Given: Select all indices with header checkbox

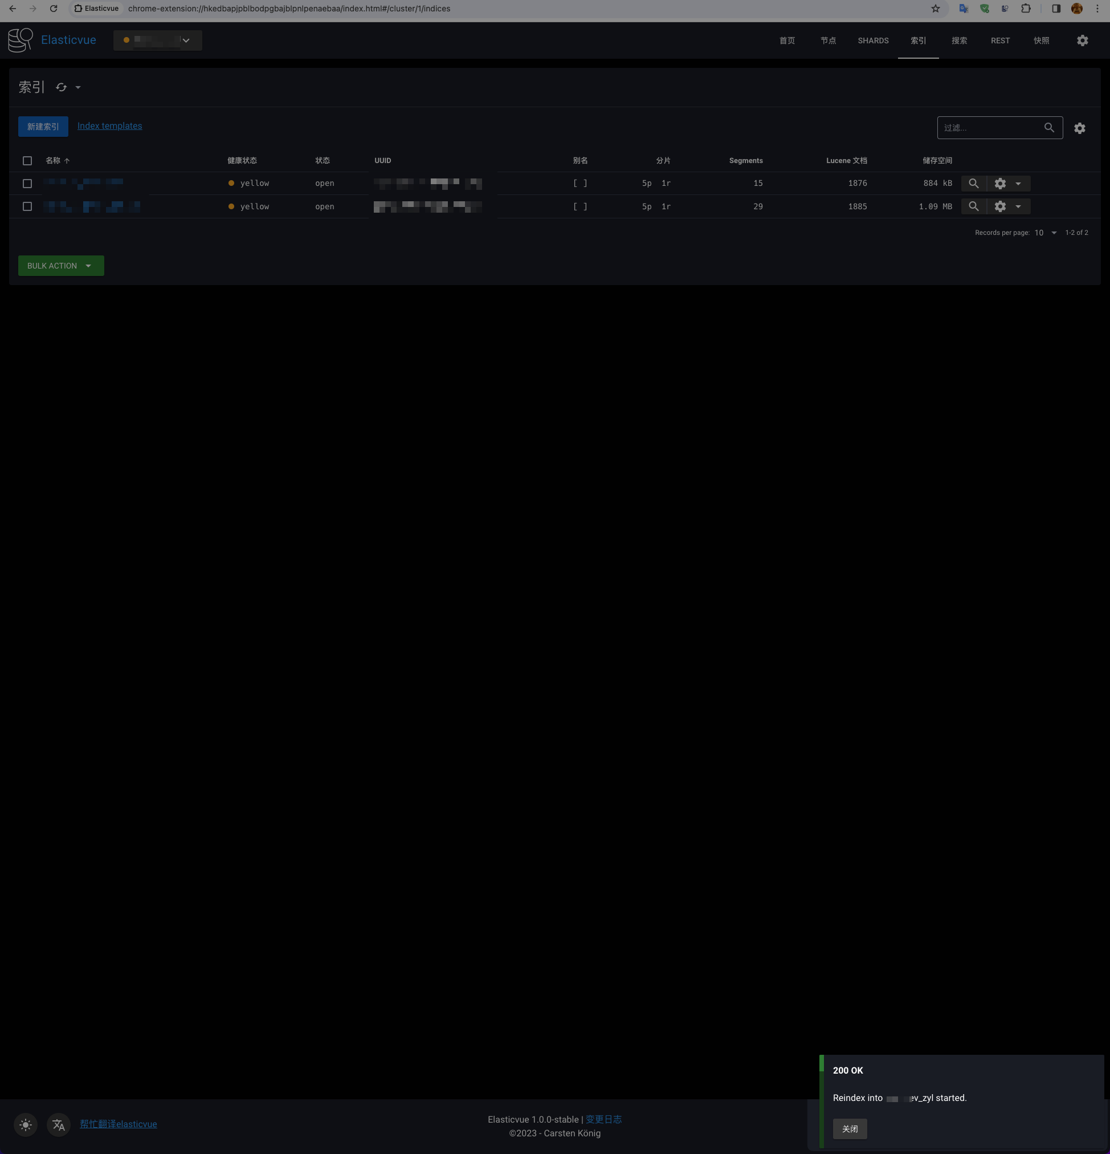Looking at the screenshot, I should [x=27, y=161].
